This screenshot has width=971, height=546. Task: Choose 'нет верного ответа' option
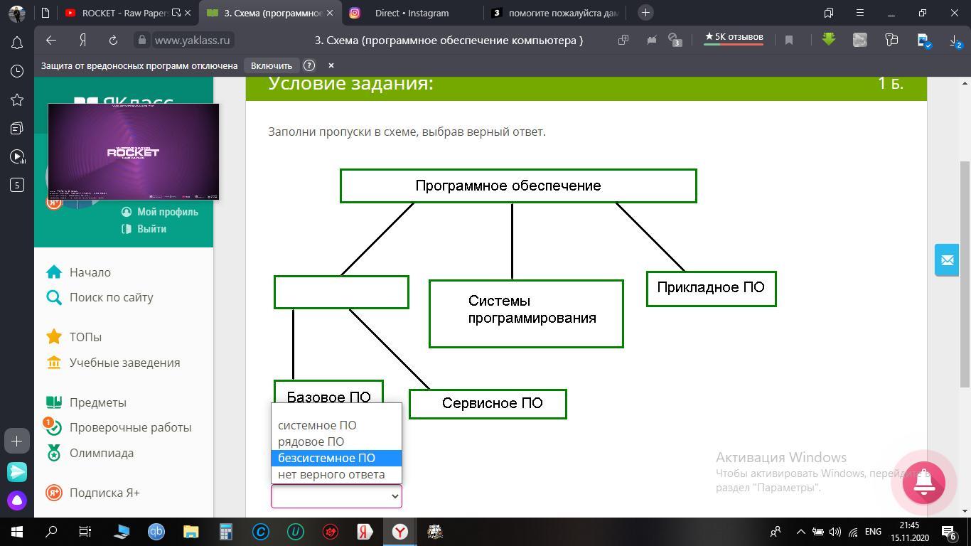(336, 474)
